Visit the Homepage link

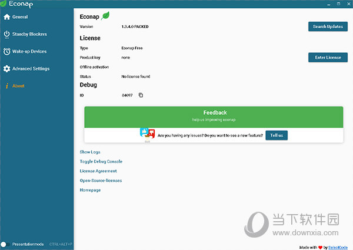(x=90, y=190)
